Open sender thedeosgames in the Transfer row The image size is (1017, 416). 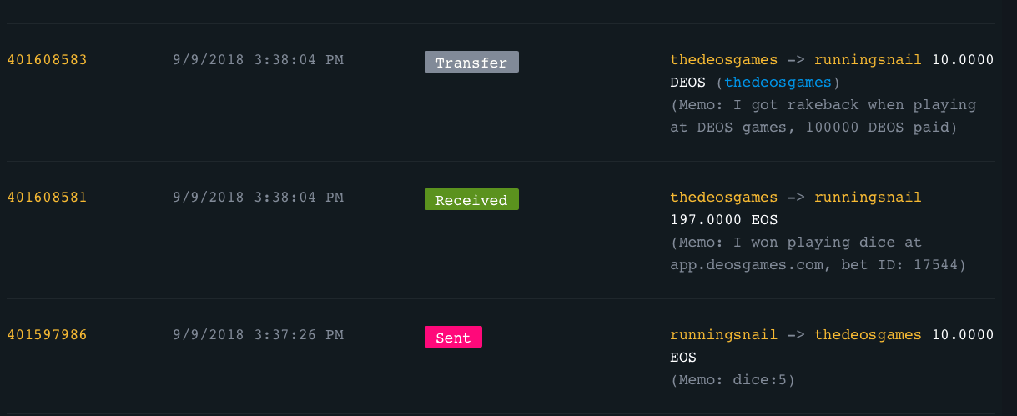click(x=723, y=60)
